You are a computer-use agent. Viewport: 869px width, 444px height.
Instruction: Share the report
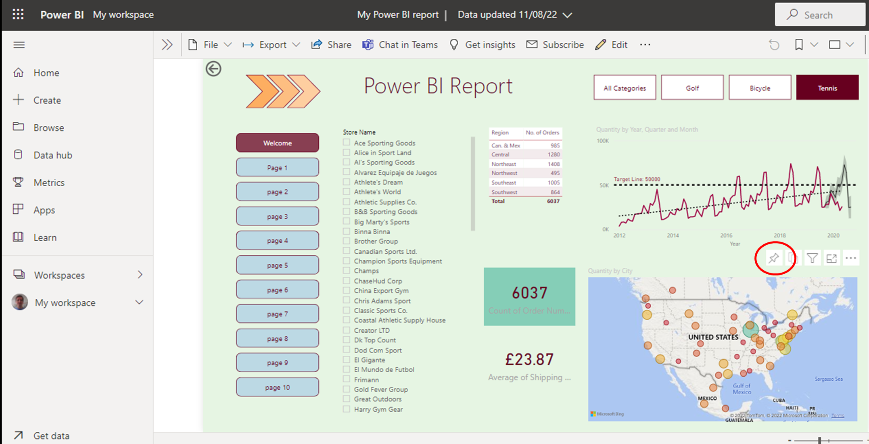[x=331, y=44]
